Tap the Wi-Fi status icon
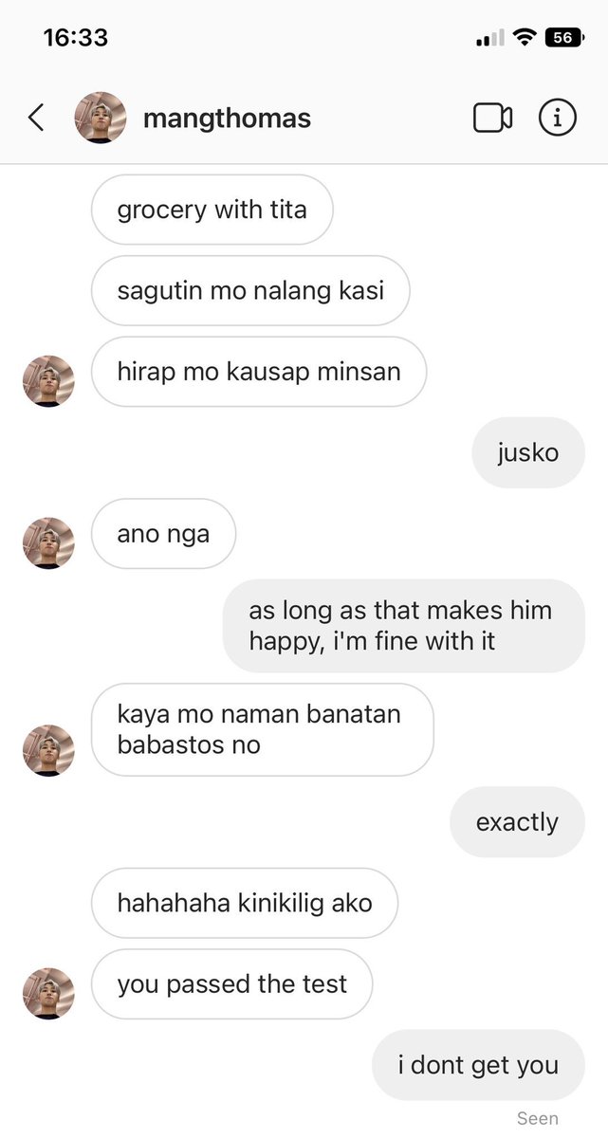Image resolution: width=608 pixels, height=1138 pixels. click(523, 38)
